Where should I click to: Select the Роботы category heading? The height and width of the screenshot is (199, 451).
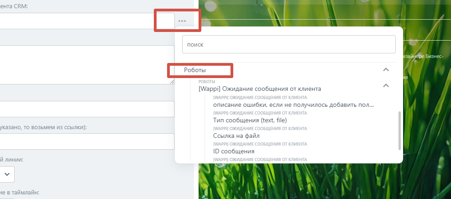(x=195, y=70)
